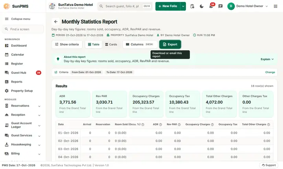This screenshot has height=169, width=283.
Task: Click the Occupancy Charges 205,323.57 card
Action: [146, 104]
